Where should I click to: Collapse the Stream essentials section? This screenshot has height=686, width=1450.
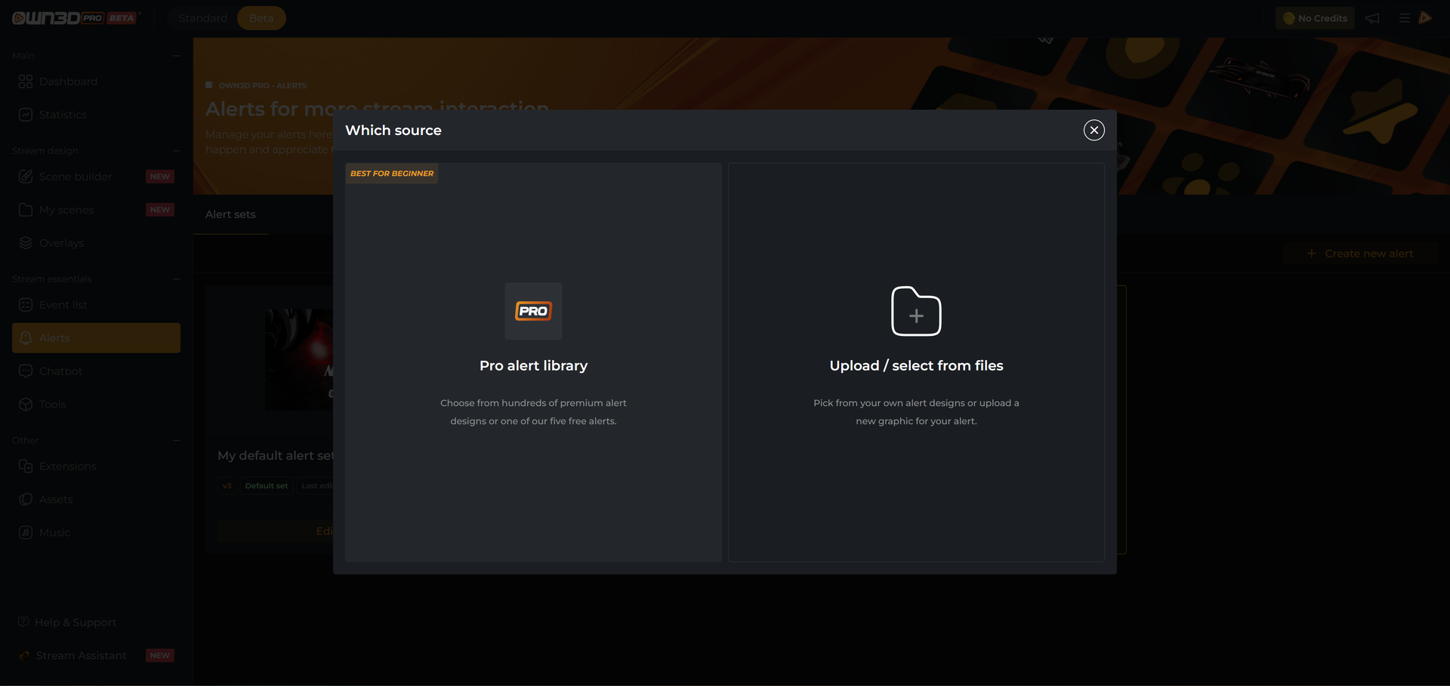175,278
